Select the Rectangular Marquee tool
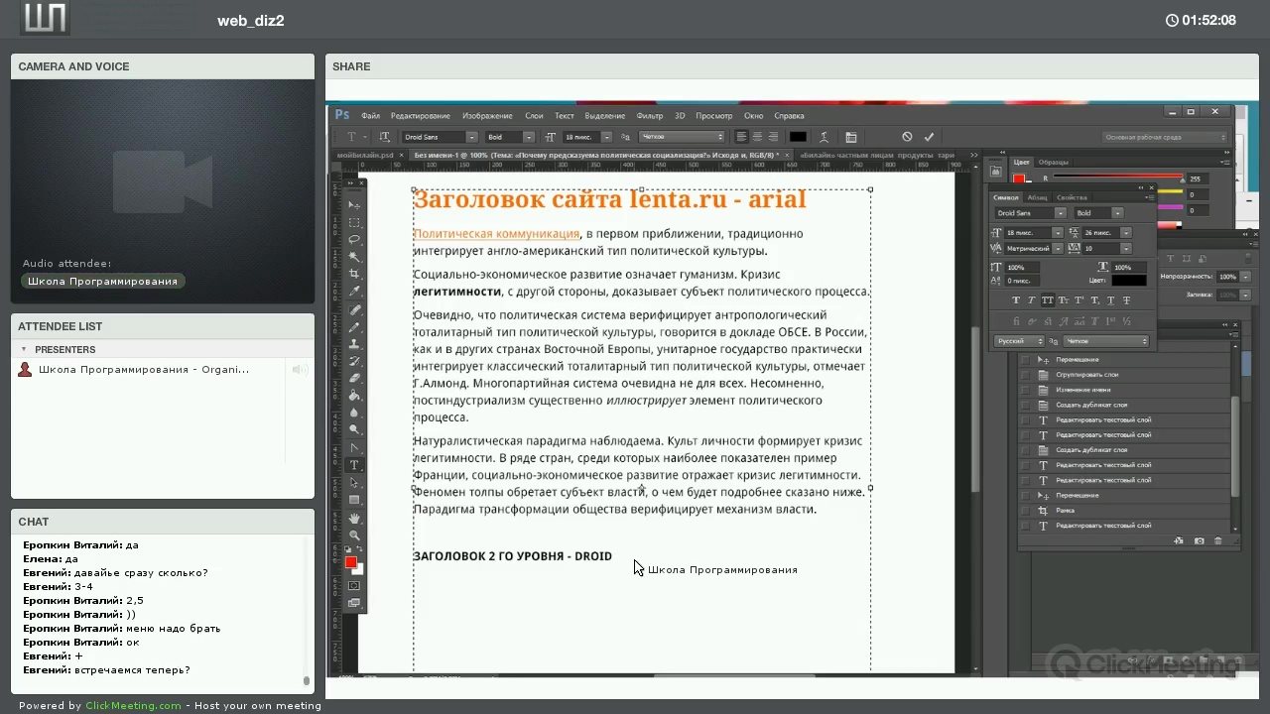Image resolution: width=1270 pixels, height=714 pixels. 354,222
